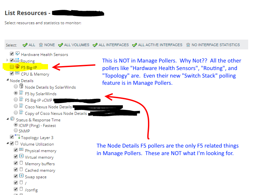This screenshot has width=260, height=195.
Task: Uncheck the Physical memory checkbox
Action: point(16,150)
